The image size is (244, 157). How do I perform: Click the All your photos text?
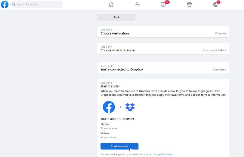click(x=109, y=128)
